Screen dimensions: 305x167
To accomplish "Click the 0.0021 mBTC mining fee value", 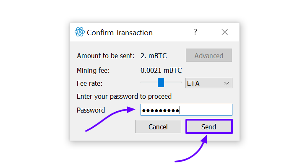I will pyautogui.click(x=161, y=70).
